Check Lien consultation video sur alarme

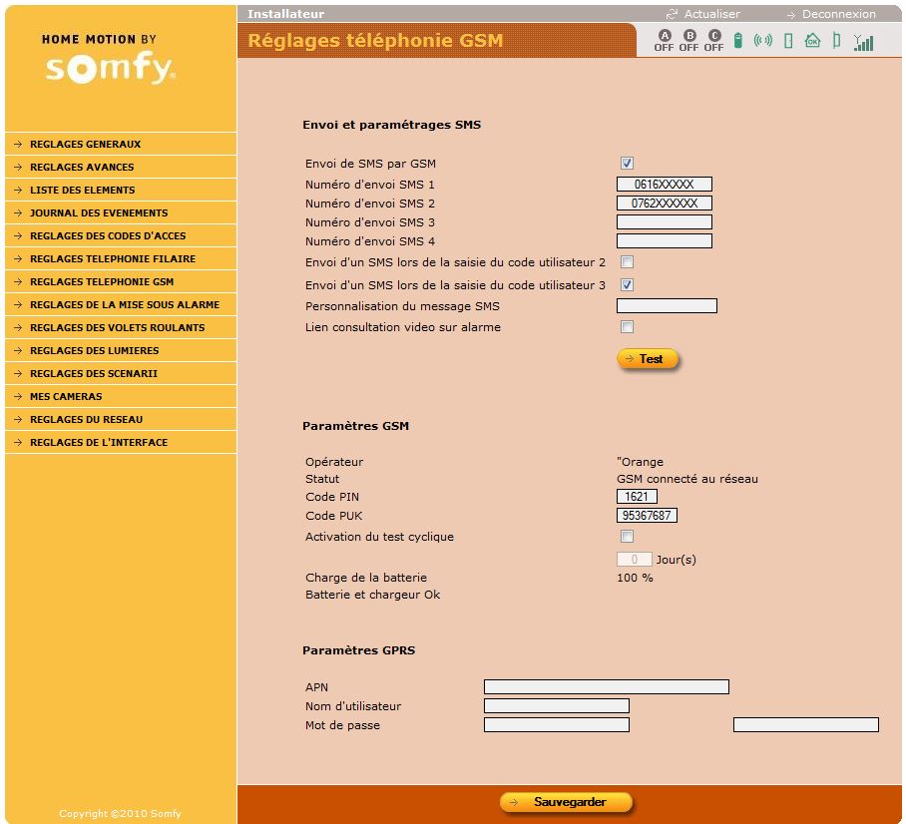click(628, 327)
